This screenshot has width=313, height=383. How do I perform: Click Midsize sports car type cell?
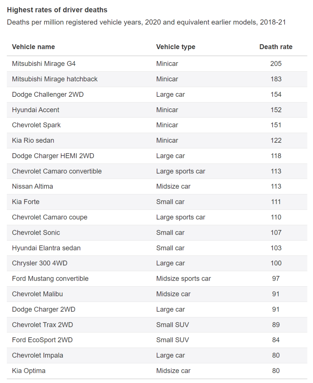[183, 278]
